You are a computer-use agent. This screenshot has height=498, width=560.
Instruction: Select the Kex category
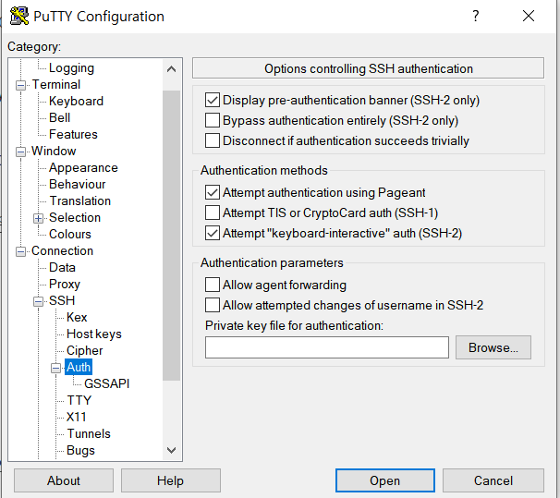(x=77, y=317)
